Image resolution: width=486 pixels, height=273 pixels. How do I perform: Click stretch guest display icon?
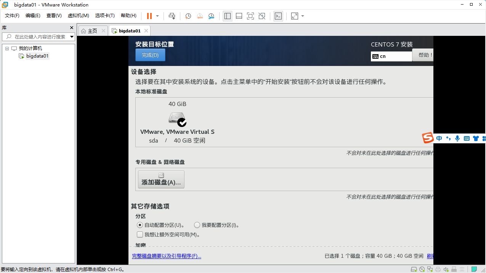click(x=295, y=16)
